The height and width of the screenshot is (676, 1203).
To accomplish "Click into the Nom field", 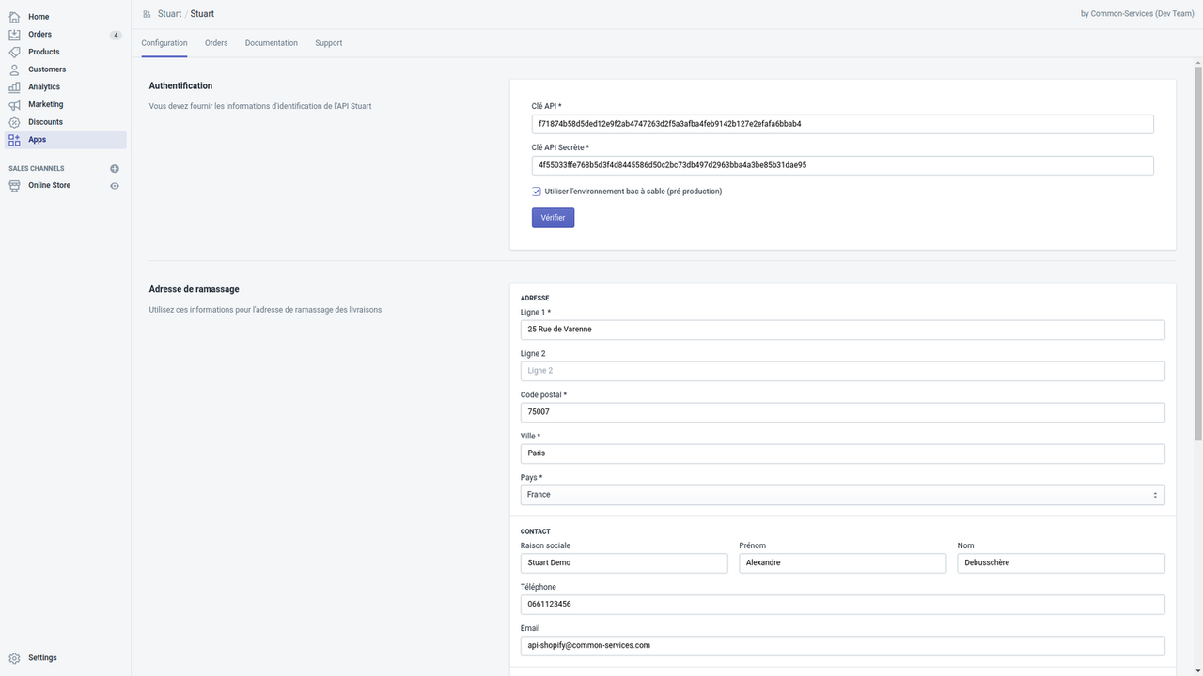I will (1061, 563).
